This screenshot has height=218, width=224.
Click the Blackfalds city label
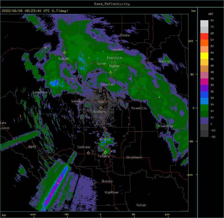(115, 58)
